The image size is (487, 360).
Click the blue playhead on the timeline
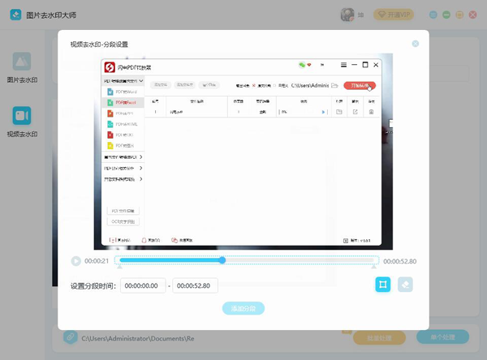click(x=222, y=260)
